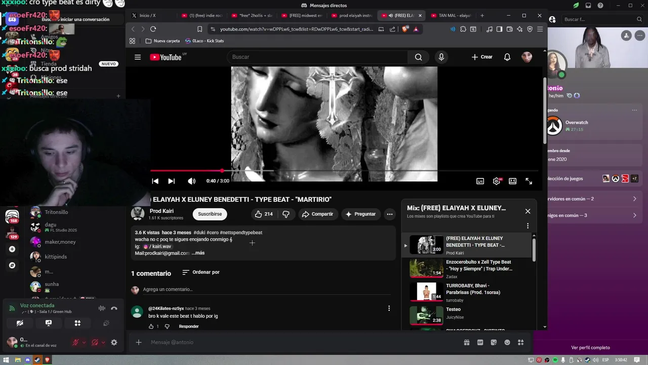Open the Discord GIF picker
This screenshot has height=365, width=648.
click(x=480, y=343)
